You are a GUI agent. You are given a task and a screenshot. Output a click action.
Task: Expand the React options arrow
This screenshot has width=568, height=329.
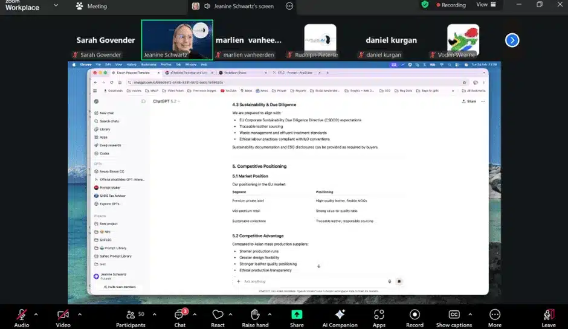click(230, 315)
